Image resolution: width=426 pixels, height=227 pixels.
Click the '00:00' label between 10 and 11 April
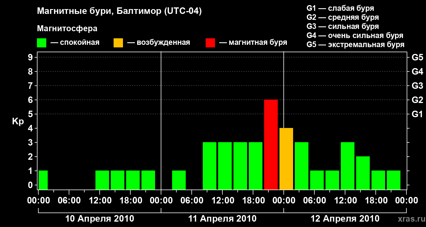click(161, 201)
